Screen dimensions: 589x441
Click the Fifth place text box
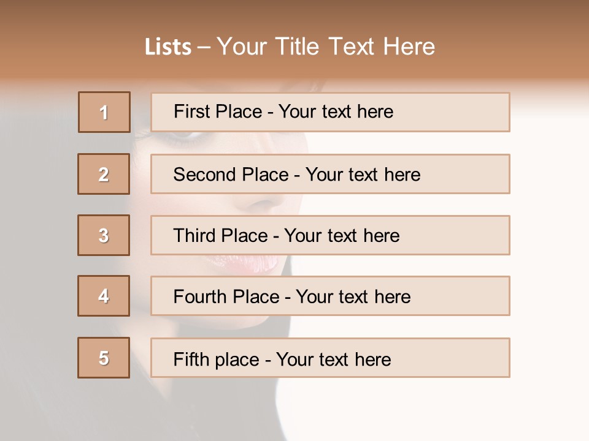tap(330, 358)
